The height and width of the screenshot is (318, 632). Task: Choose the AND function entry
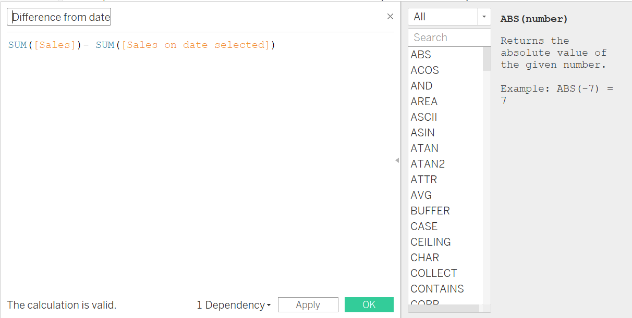(x=421, y=86)
